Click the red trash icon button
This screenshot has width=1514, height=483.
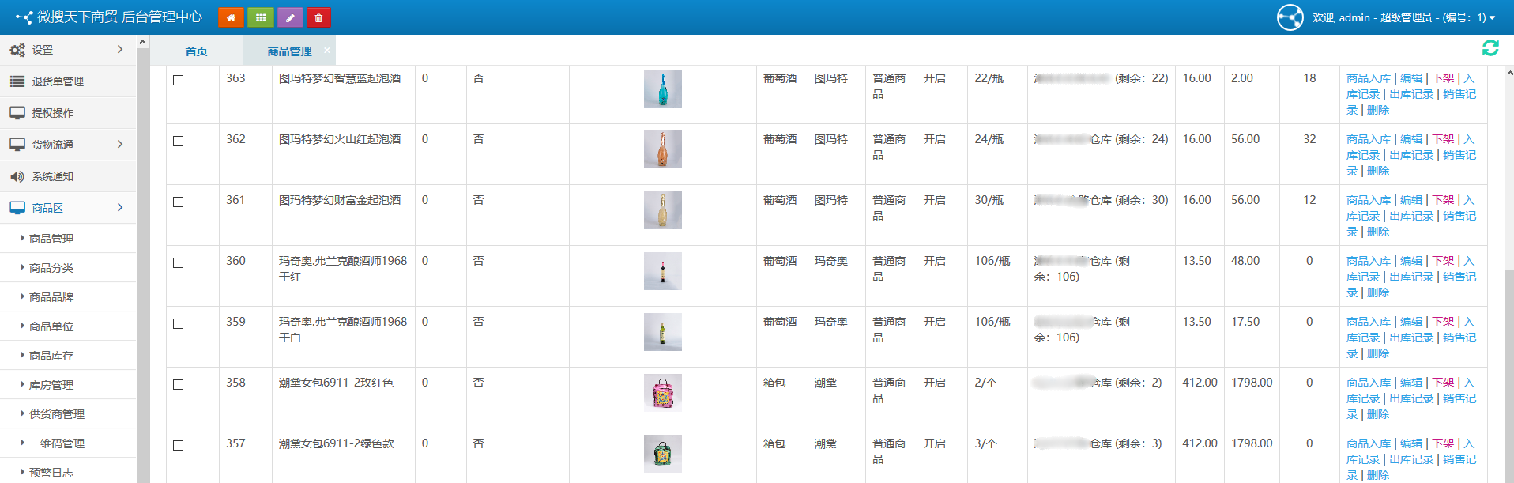pos(318,17)
